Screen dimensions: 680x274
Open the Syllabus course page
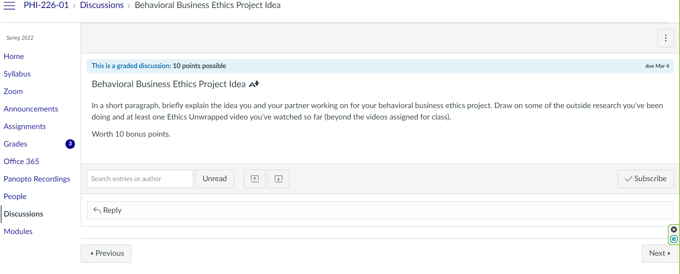17,74
